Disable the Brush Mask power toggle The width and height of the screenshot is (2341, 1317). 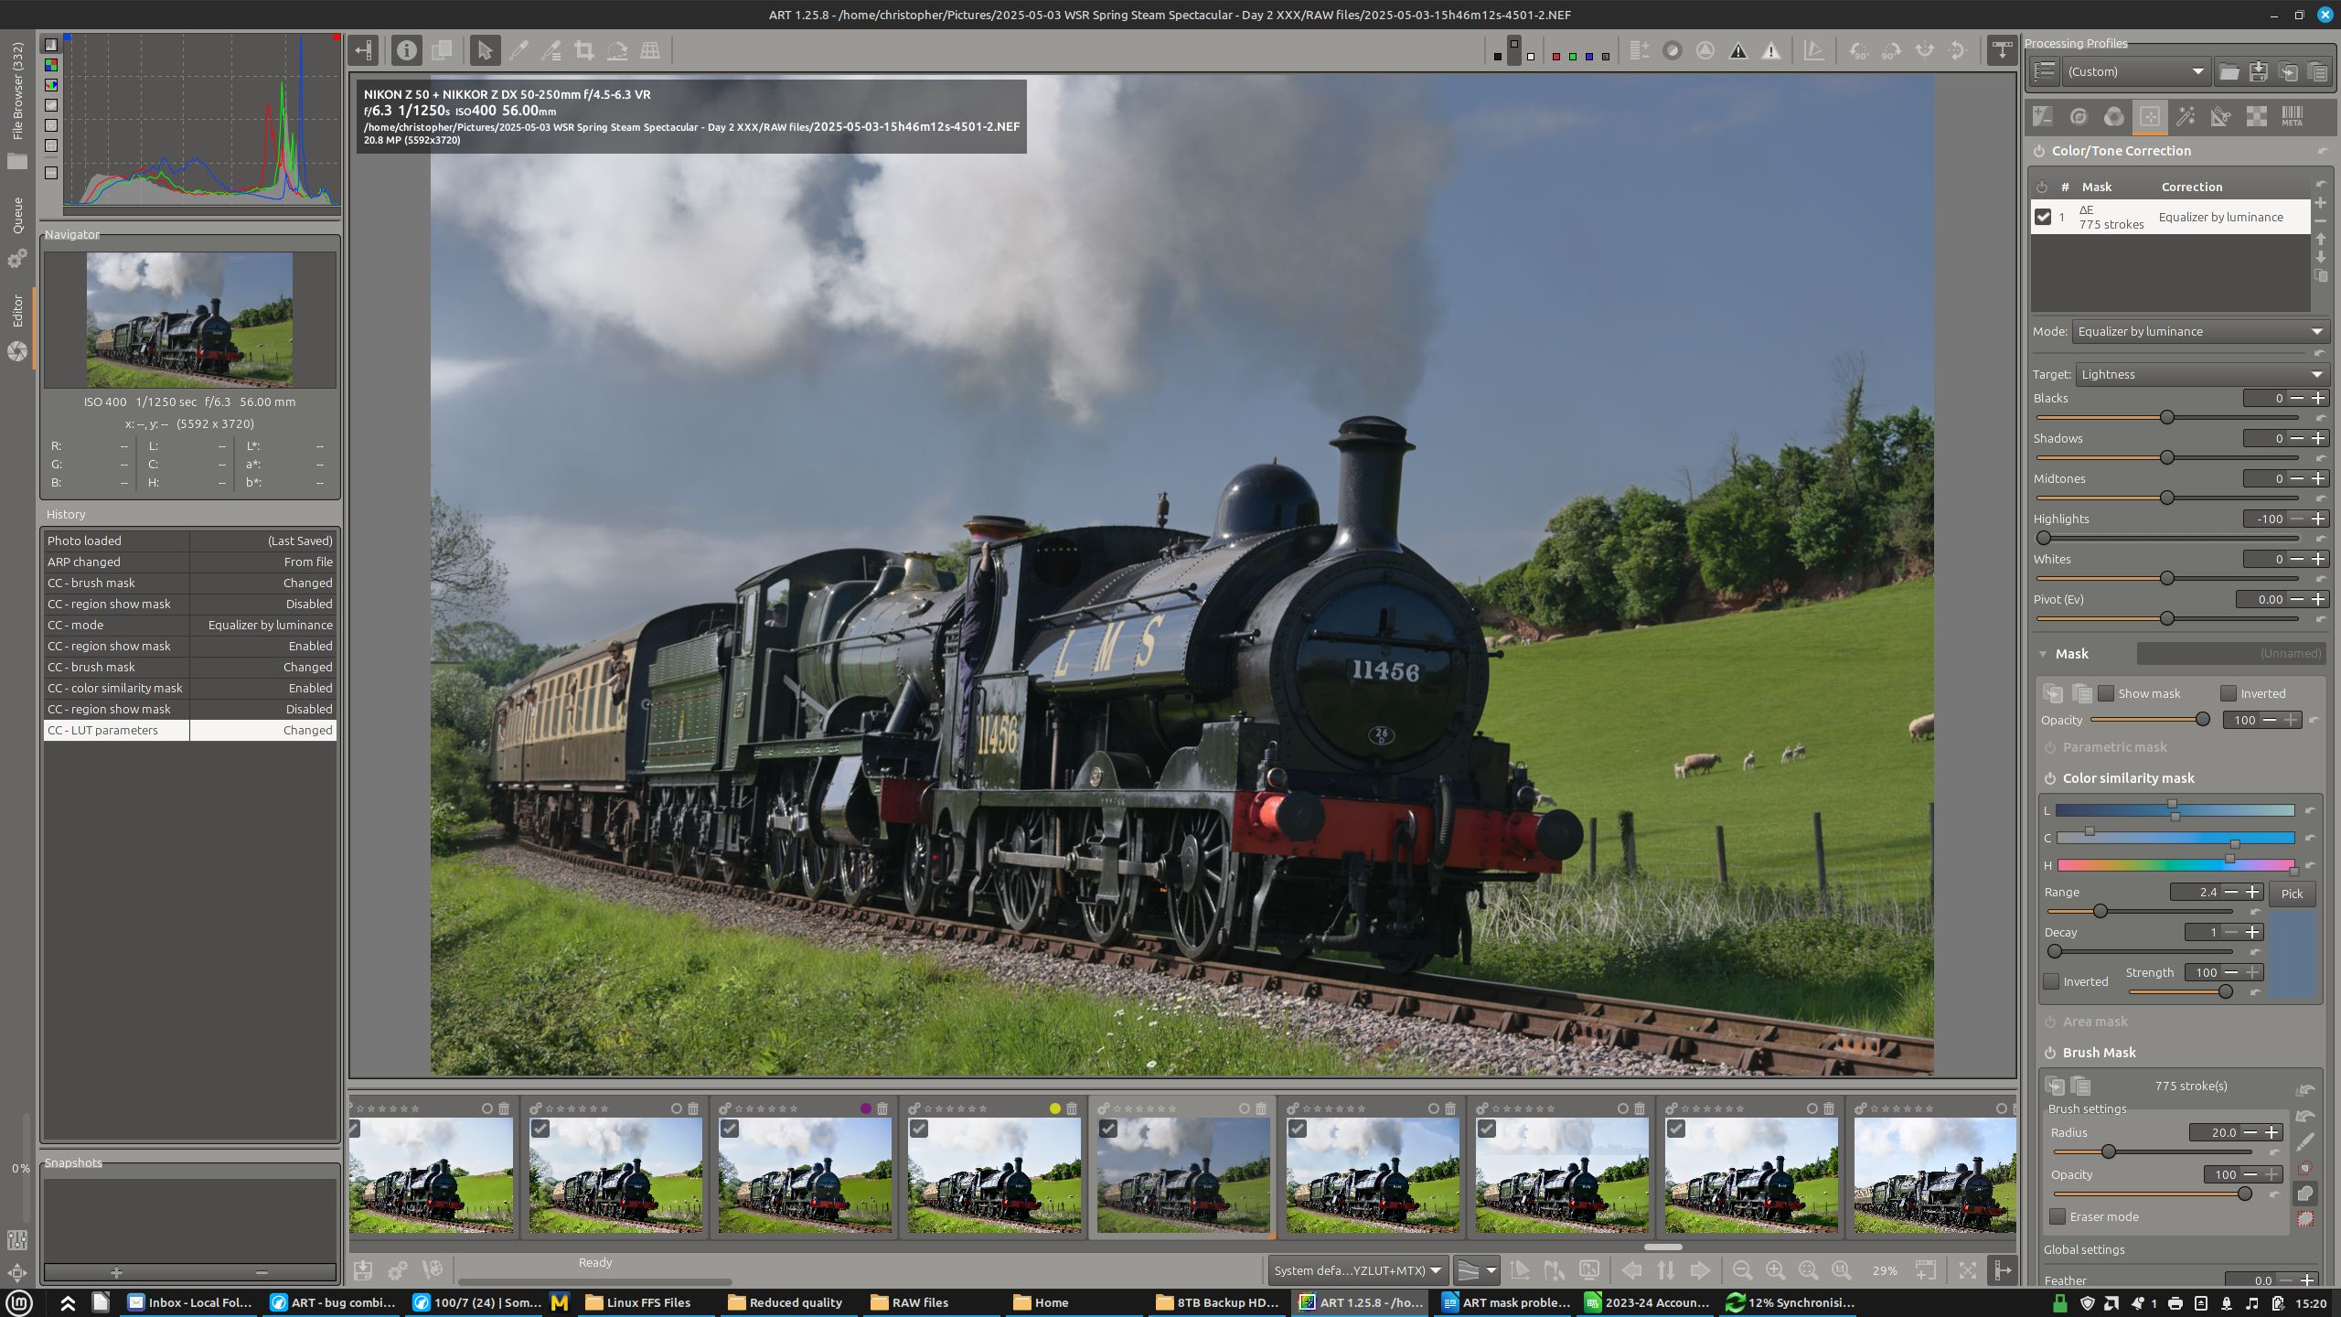[x=2050, y=1053]
